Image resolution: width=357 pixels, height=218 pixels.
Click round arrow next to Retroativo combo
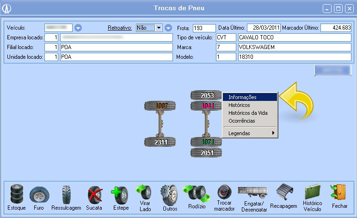(x=168, y=28)
